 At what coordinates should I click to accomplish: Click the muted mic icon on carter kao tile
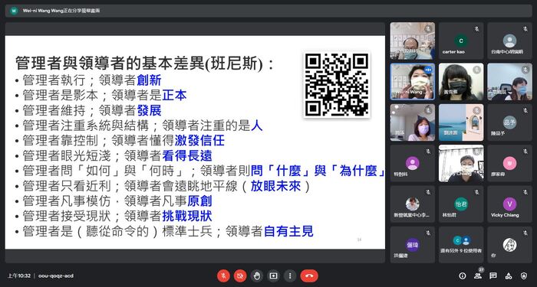click(x=476, y=29)
